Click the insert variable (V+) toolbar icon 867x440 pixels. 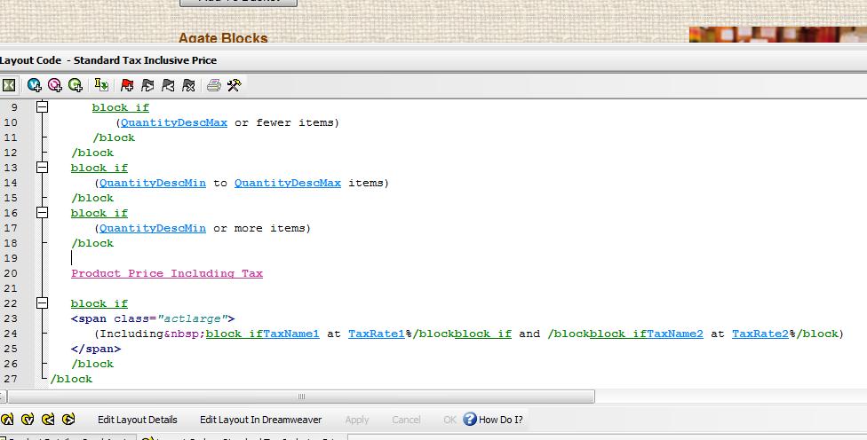tap(35, 85)
